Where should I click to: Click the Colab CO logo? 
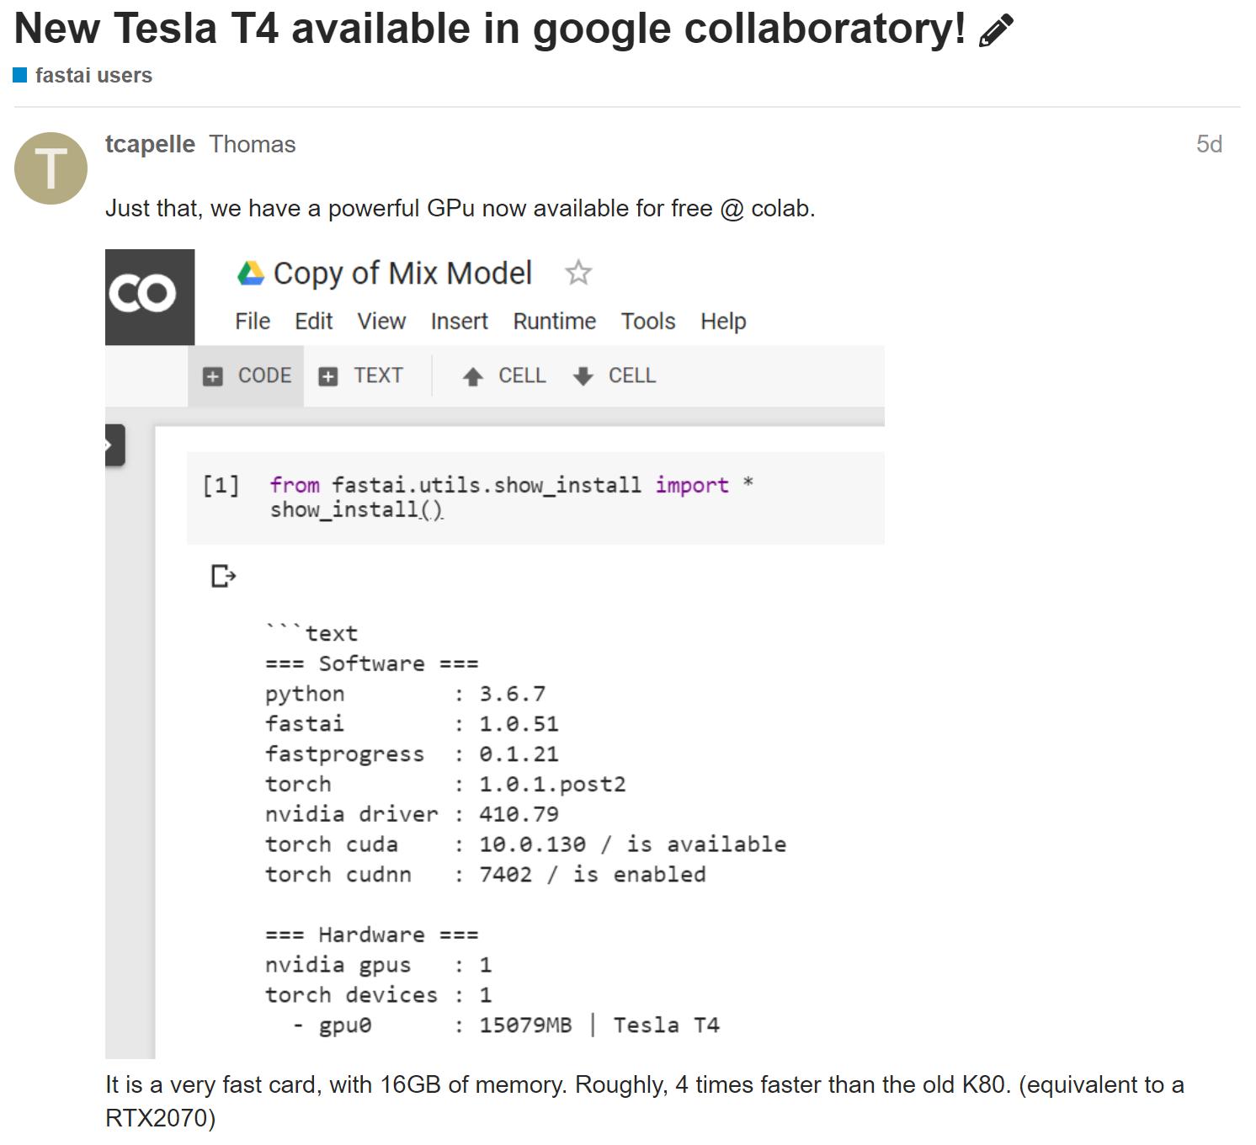tap(150, 296)
